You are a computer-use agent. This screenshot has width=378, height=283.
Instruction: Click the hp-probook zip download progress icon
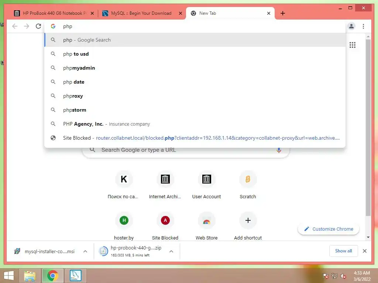pos(103,251)
